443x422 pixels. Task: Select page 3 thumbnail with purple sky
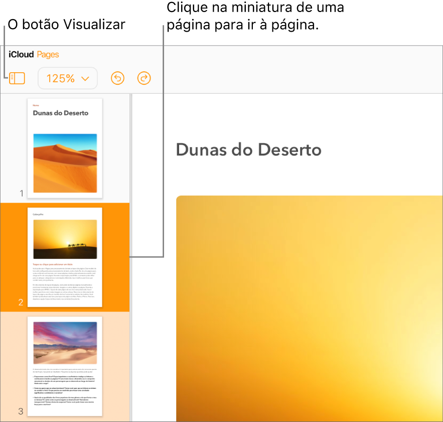tap(65, 366)
